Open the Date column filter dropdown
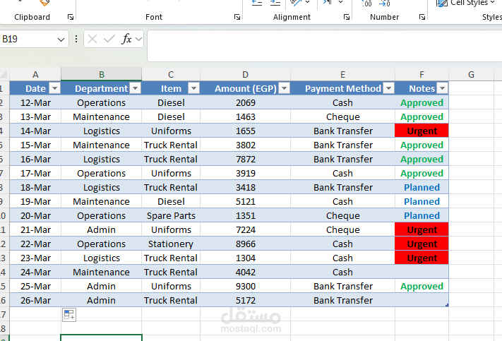Screen dimensions: 502x341 55,88
